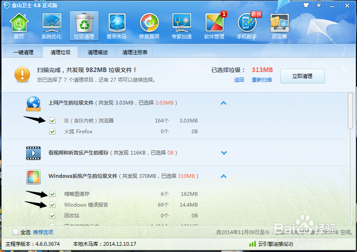
Task: Open the title bar main menu arrow
Action: coord(319,5)
